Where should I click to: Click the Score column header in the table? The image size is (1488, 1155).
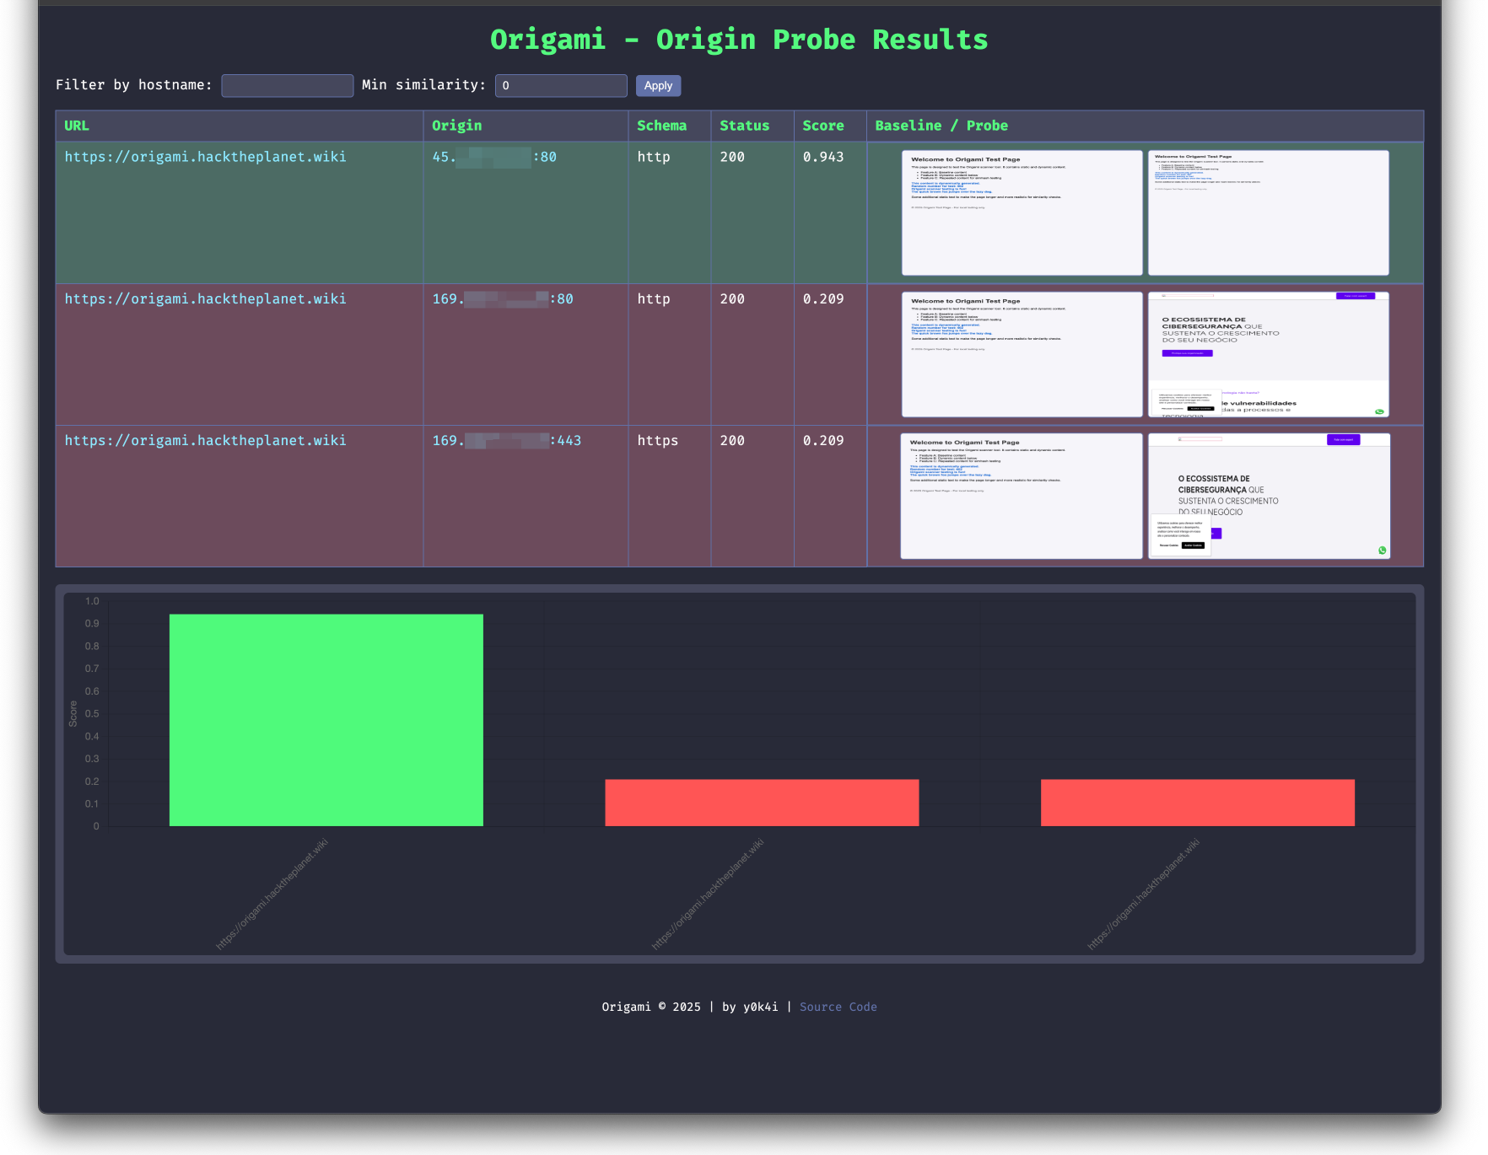coord(830,126)
